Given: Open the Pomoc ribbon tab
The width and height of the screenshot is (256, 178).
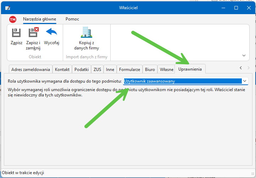Looking at the screenshot, I should (72, 19).
